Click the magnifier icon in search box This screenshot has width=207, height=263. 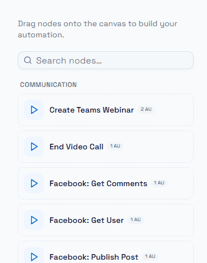(28, 60)
